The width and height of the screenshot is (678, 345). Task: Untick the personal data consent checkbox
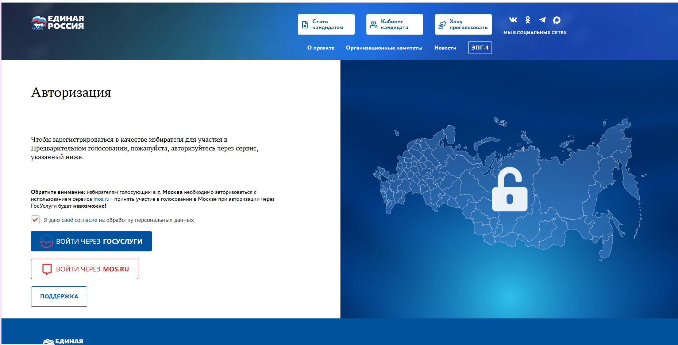pyautogui.click(x=35, y=220)
